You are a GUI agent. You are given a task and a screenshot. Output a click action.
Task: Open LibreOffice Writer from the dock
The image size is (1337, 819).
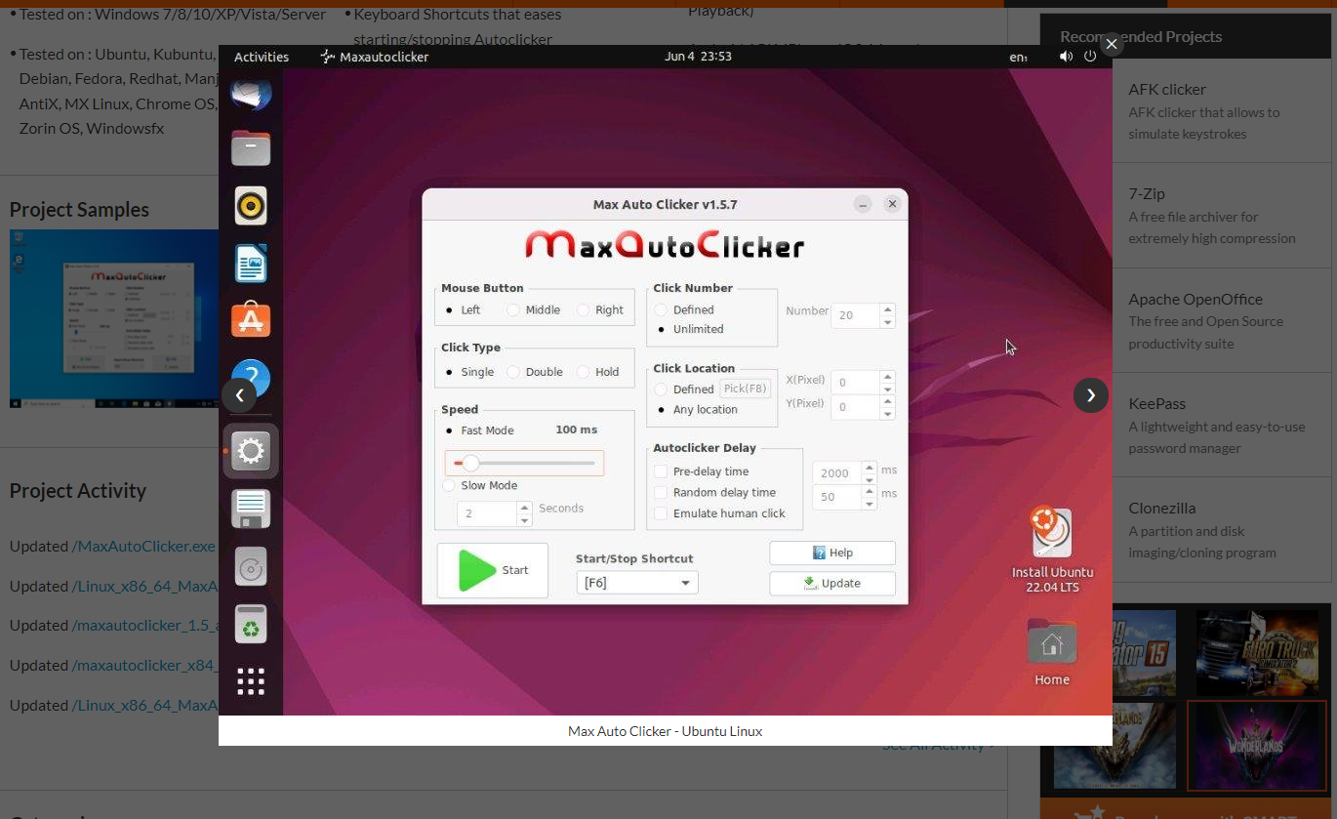(x=251, y=264)
